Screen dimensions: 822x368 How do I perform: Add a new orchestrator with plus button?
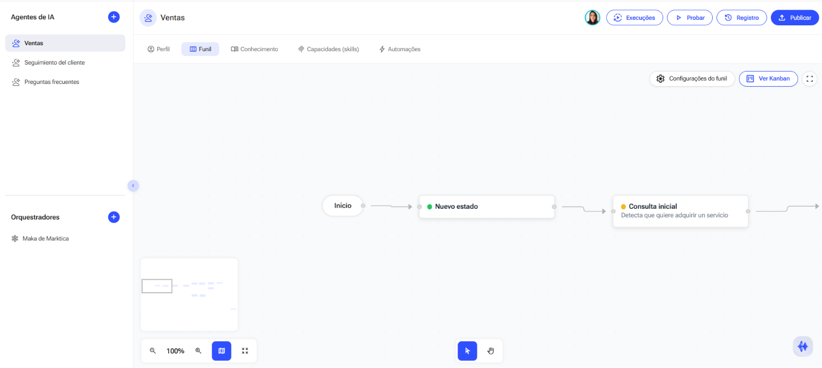(x=114, y=217)
